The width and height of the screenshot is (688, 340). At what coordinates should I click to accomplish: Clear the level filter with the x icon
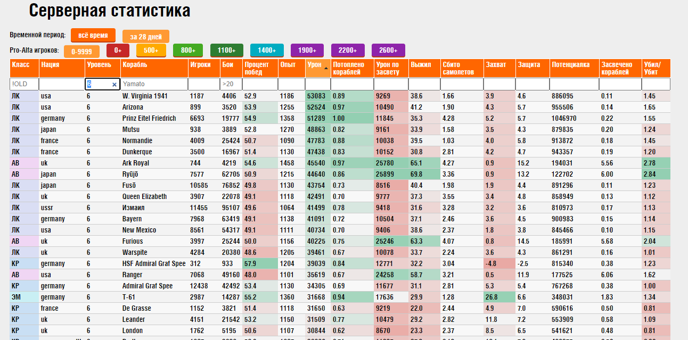click(x=114, y=85)
